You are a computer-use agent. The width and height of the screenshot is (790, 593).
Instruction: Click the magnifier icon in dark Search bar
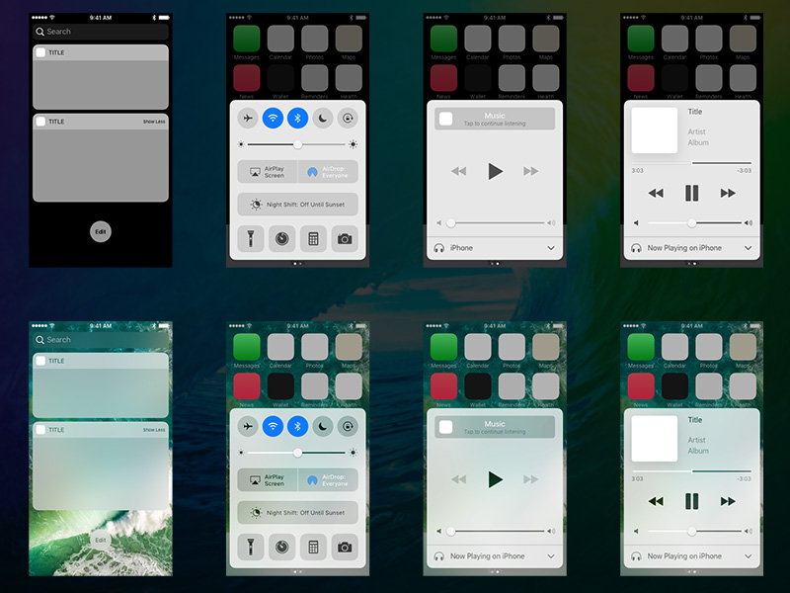(39, 32)
